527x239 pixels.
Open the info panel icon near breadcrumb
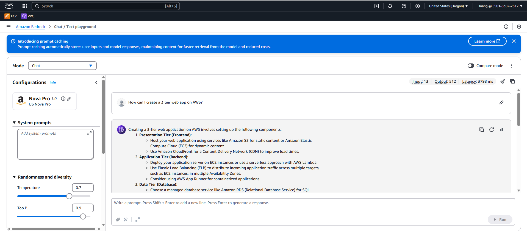[506, 27]
